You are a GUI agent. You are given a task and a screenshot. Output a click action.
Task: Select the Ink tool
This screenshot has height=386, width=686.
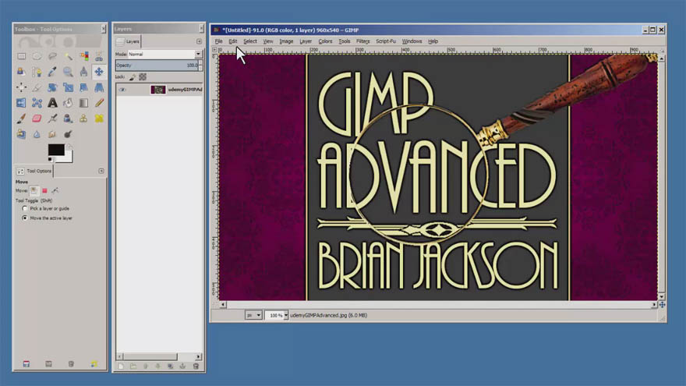click(69, 119)
